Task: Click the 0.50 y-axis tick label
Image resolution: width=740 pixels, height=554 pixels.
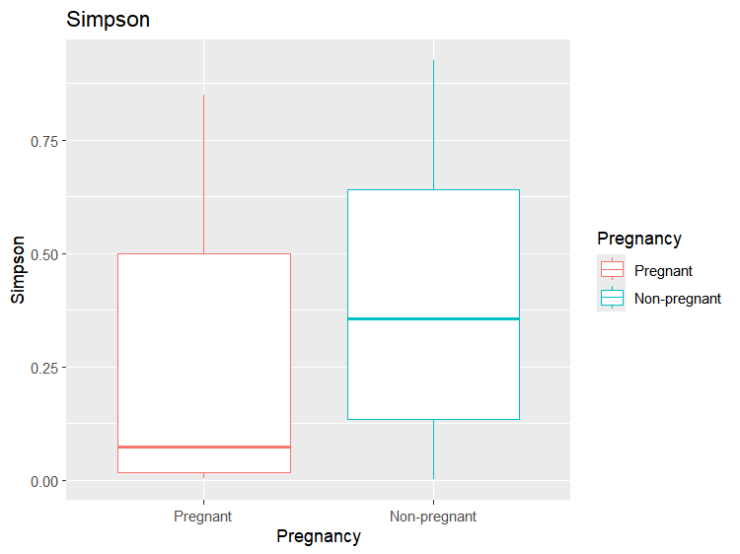Action: pyautogui.click(x=44, y=254)
